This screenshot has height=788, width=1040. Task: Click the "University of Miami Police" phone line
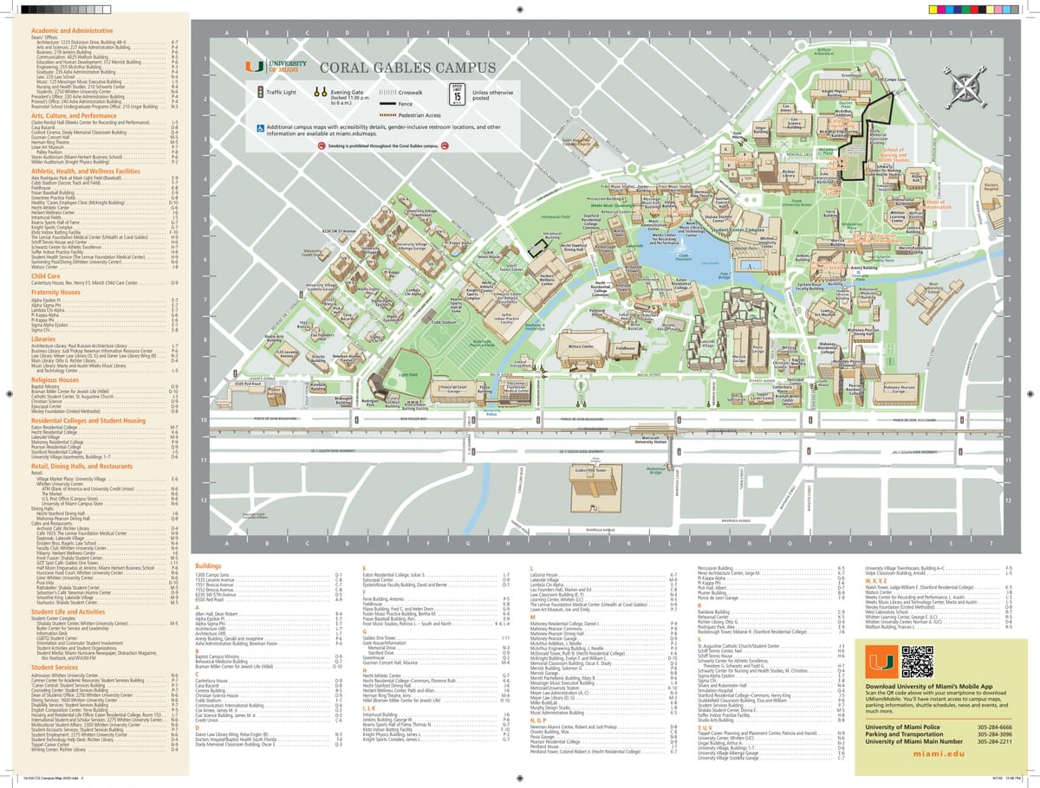click(939, 727)
